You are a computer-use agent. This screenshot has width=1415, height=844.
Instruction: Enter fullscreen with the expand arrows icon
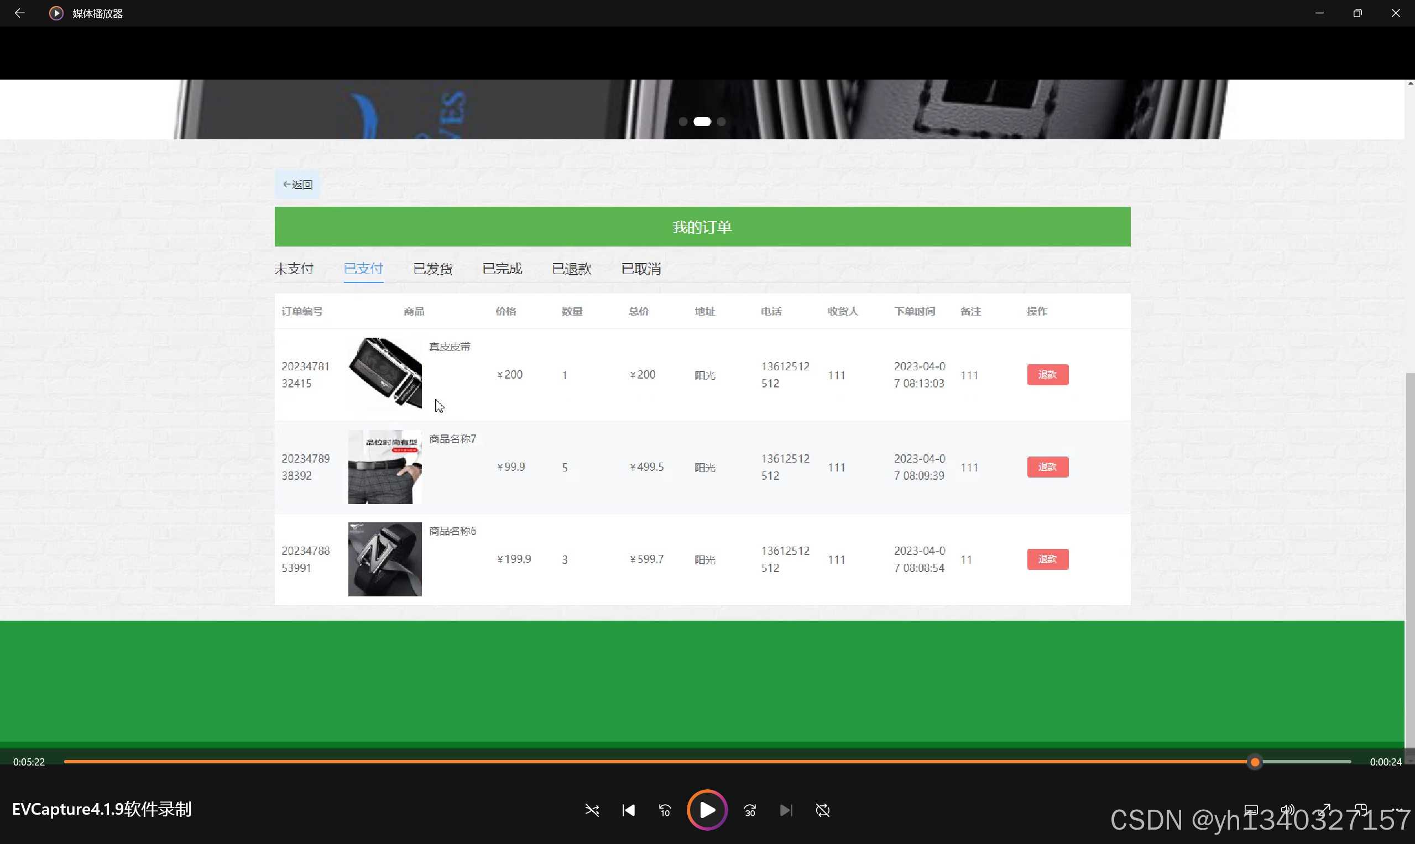[x=1324, y=809]
